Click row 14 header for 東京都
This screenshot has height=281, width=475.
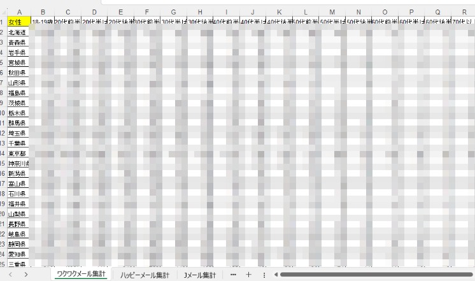tap(3, 154)
